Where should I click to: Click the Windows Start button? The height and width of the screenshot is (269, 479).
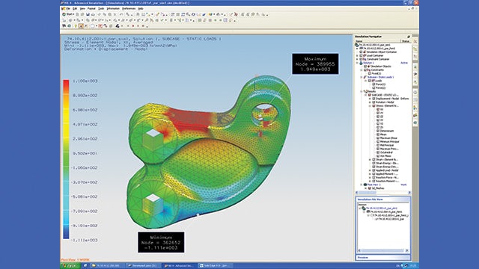(x=70, y=266)
